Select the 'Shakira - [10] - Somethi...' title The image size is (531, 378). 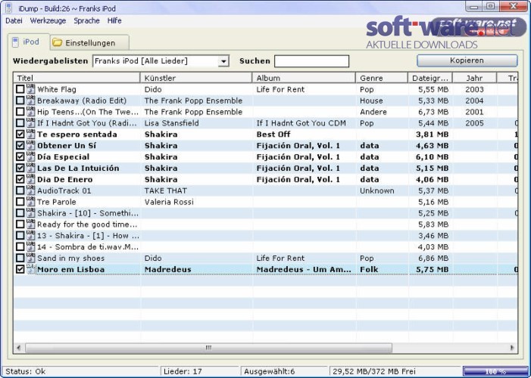pos(88,213)
